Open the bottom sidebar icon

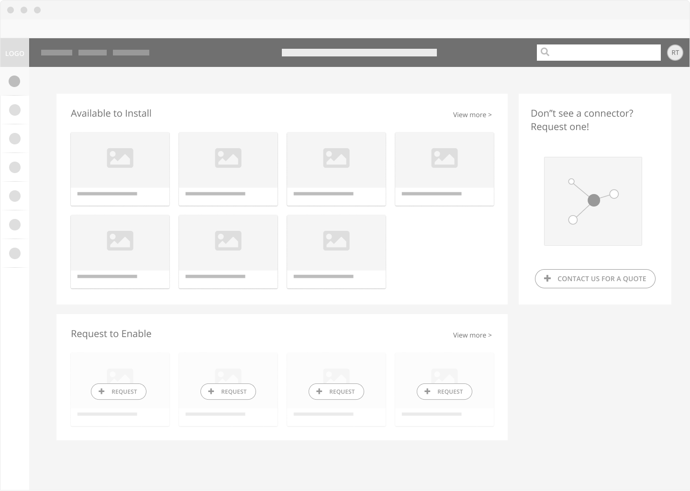(x=14, y=253)
